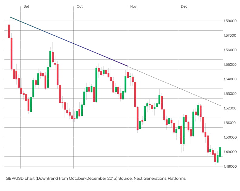Click the 1.50000 price axis label
This screenshot has width=240, height=191.
(x=230, y=137)
